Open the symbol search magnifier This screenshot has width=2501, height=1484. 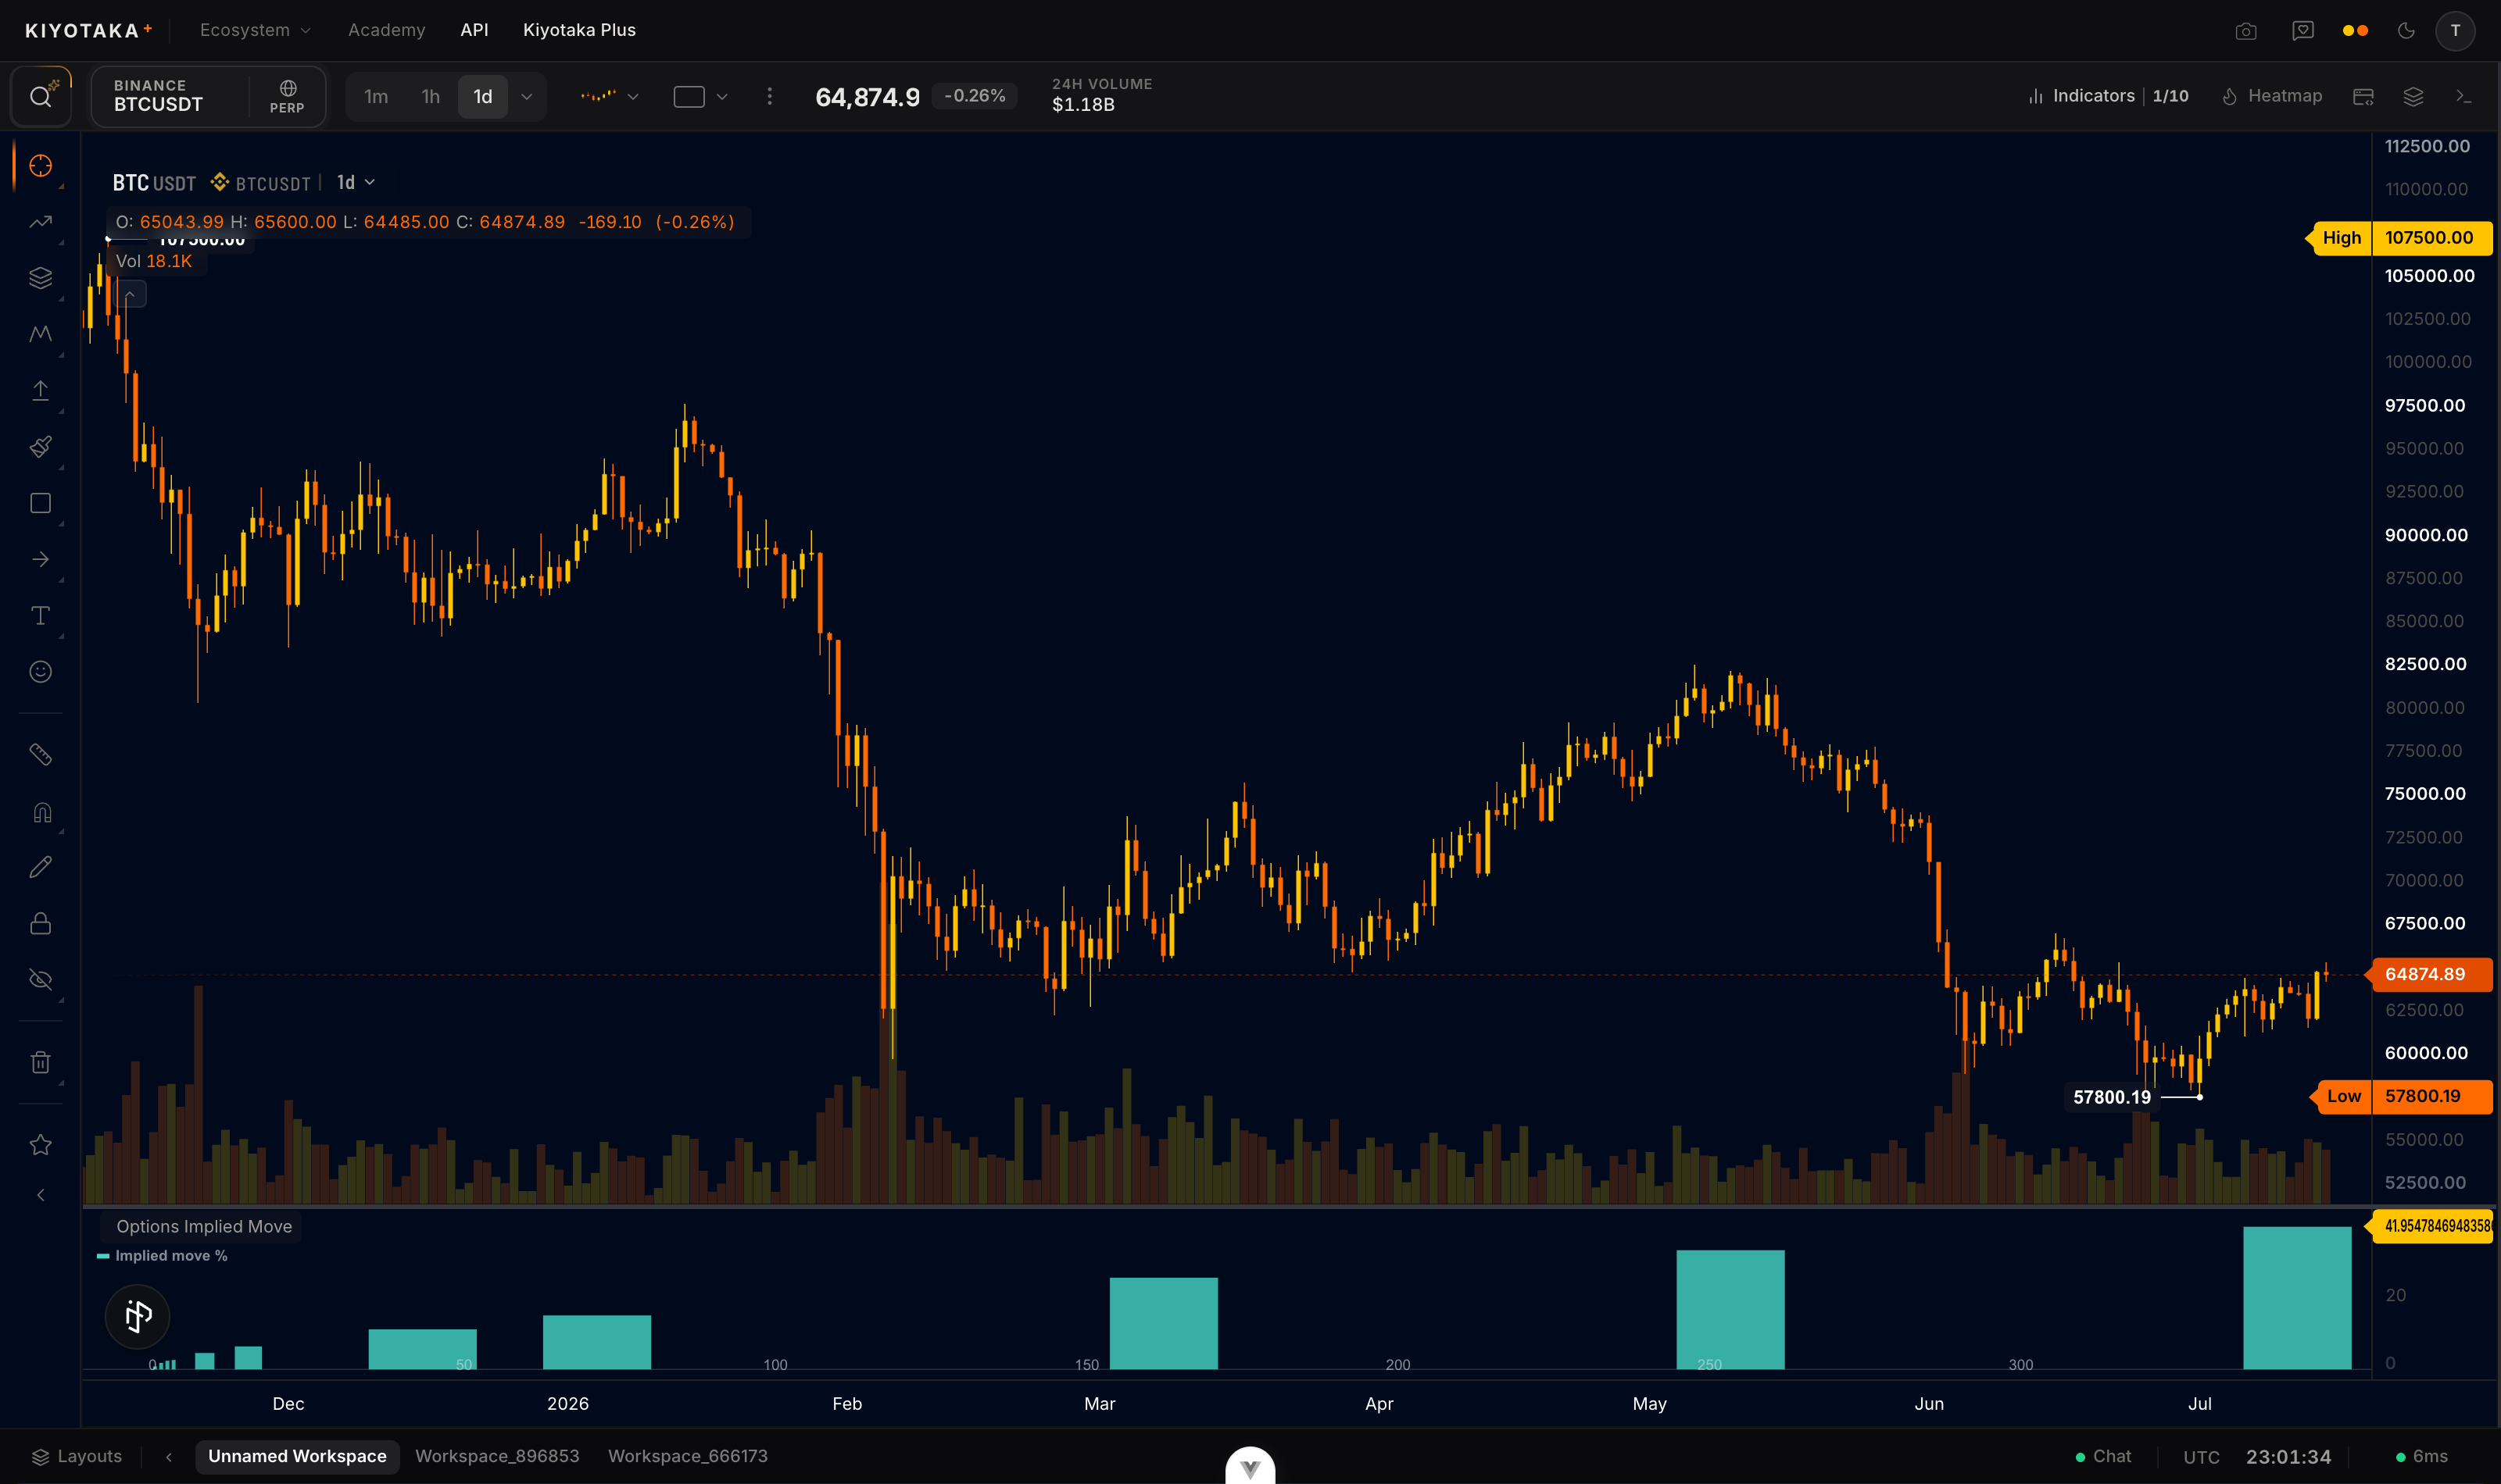pos(41,96)
